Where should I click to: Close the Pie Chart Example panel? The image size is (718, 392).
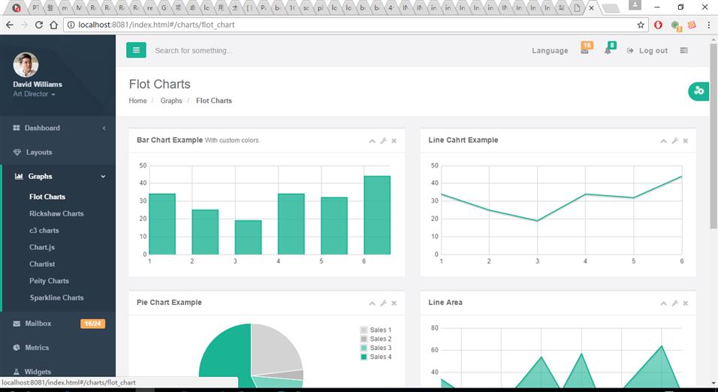click(x=394, y=303)
